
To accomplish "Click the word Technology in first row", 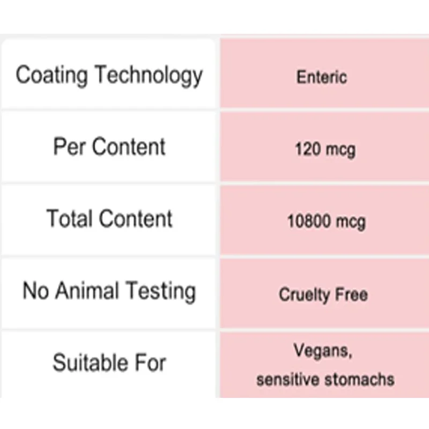I will 149,76.
